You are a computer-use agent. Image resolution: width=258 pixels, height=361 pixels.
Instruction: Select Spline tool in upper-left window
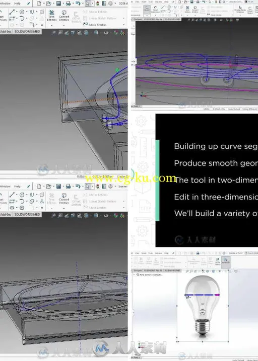point(32,12)
